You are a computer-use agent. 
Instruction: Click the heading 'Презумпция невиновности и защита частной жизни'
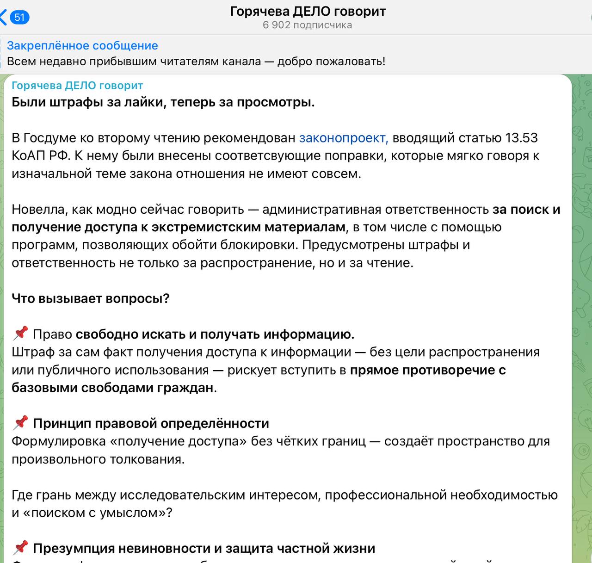pos(204,548)
